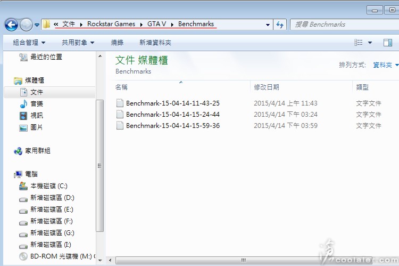The width and height of the screenshot is (399, 266).
Task: Click the folder icon in address bar
Action: (x=46, y=24)
